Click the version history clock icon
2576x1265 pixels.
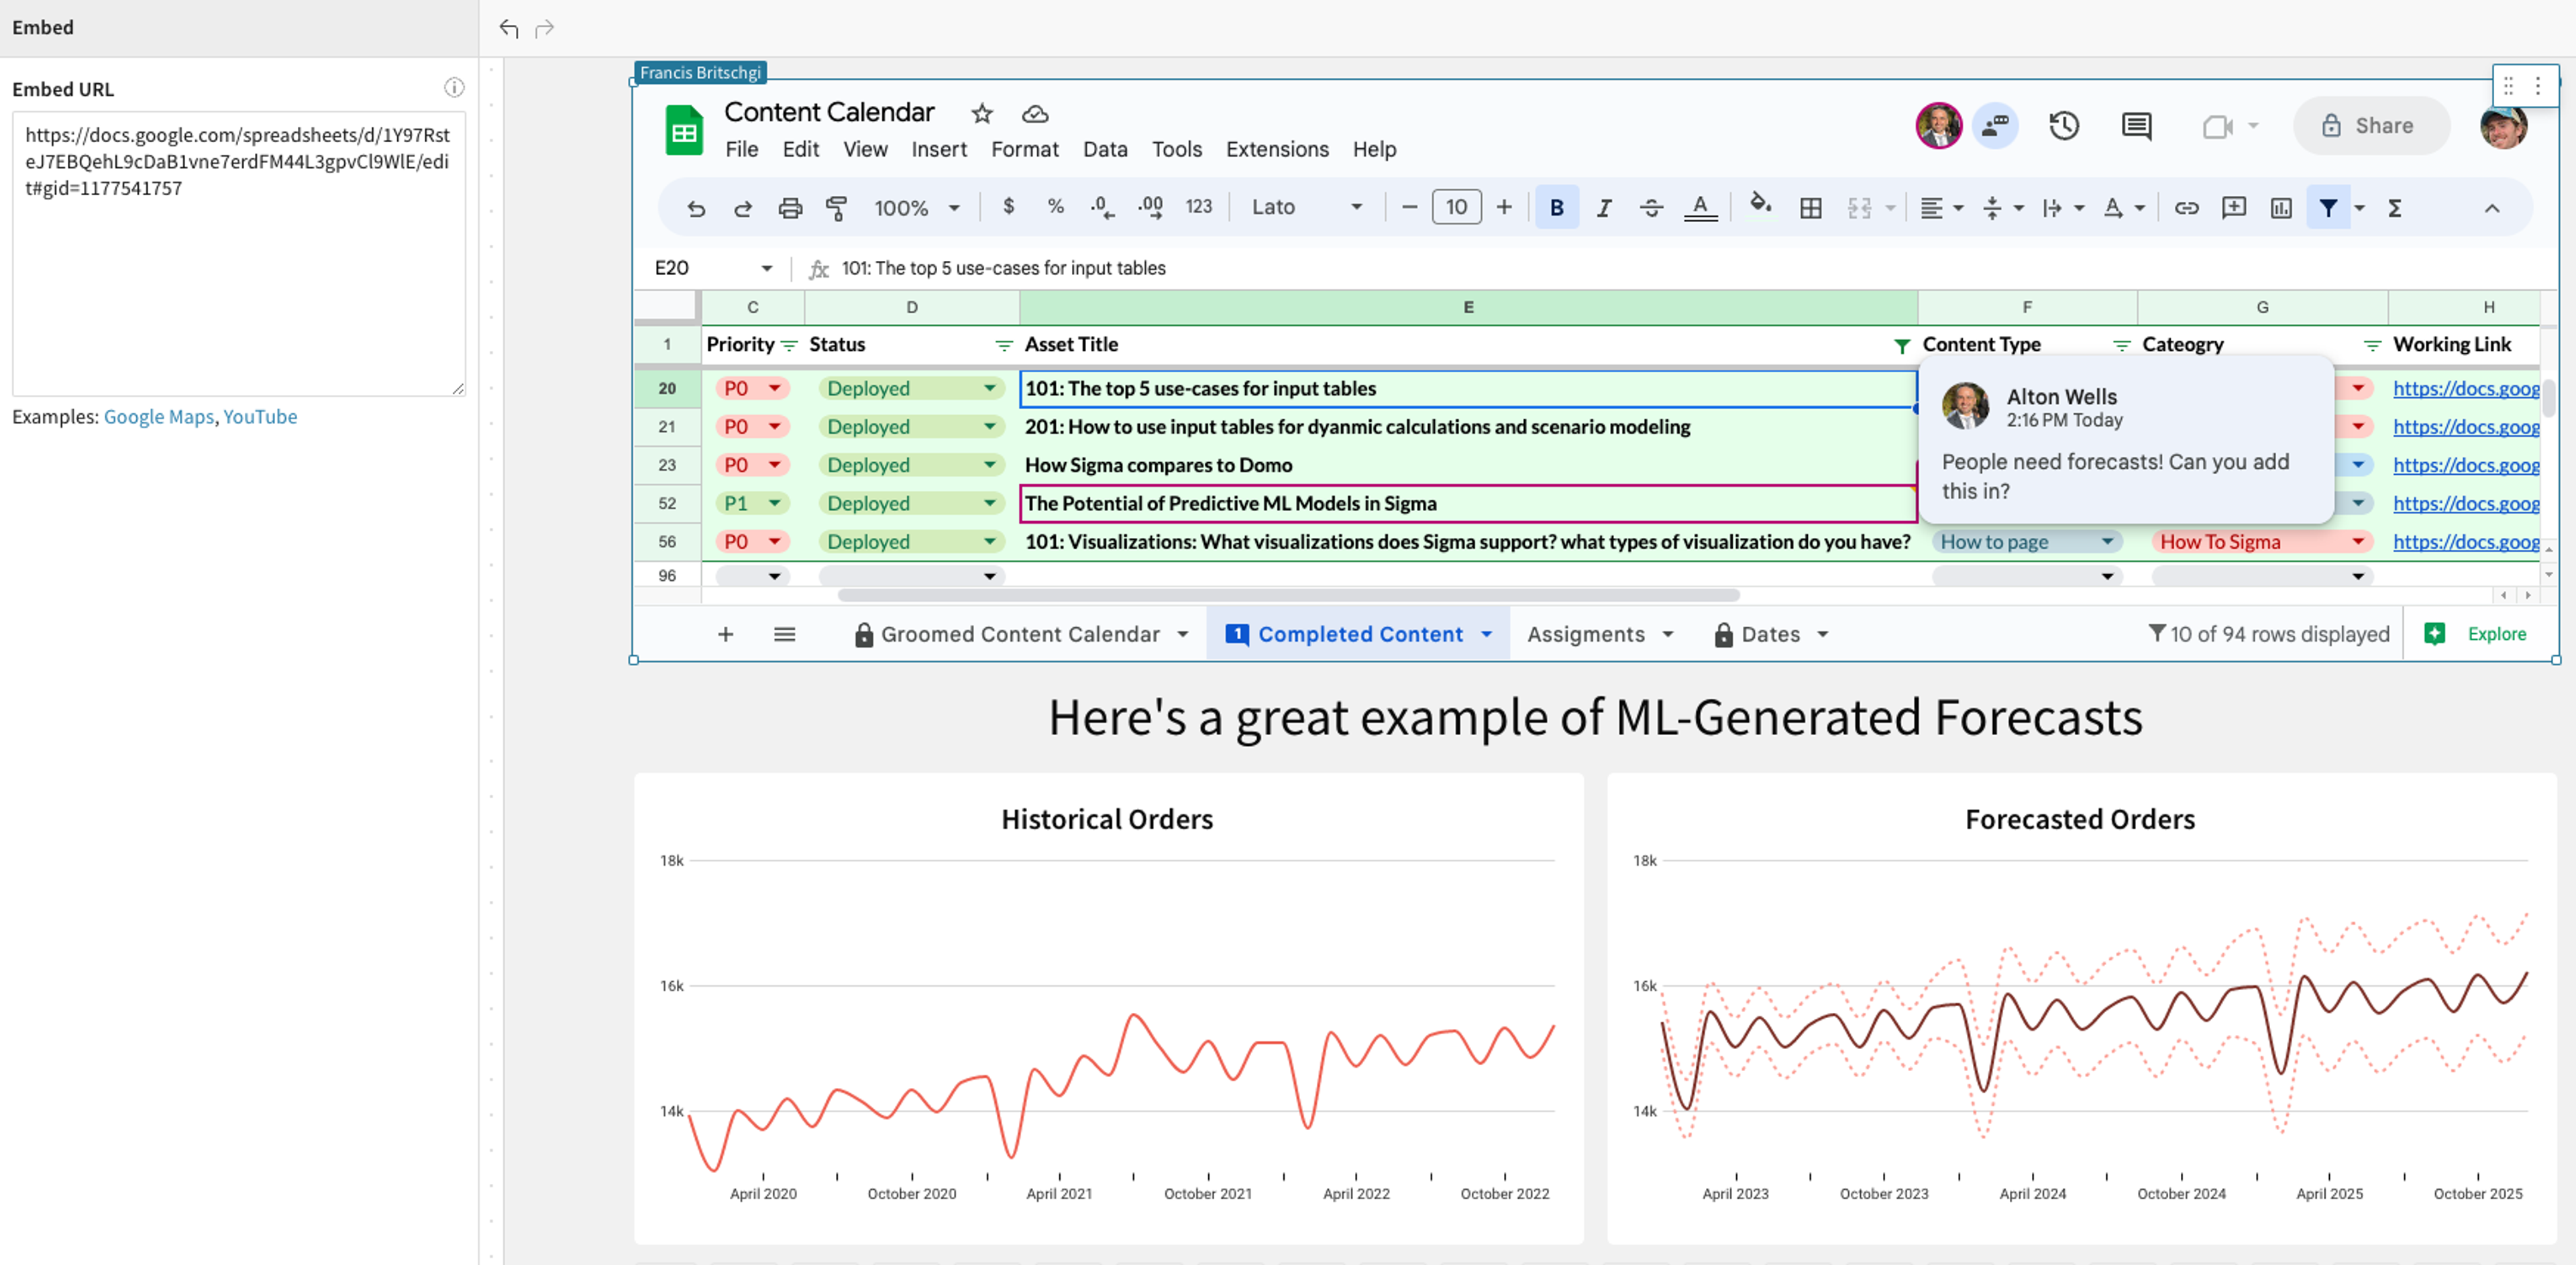[x=2064, y=126]
